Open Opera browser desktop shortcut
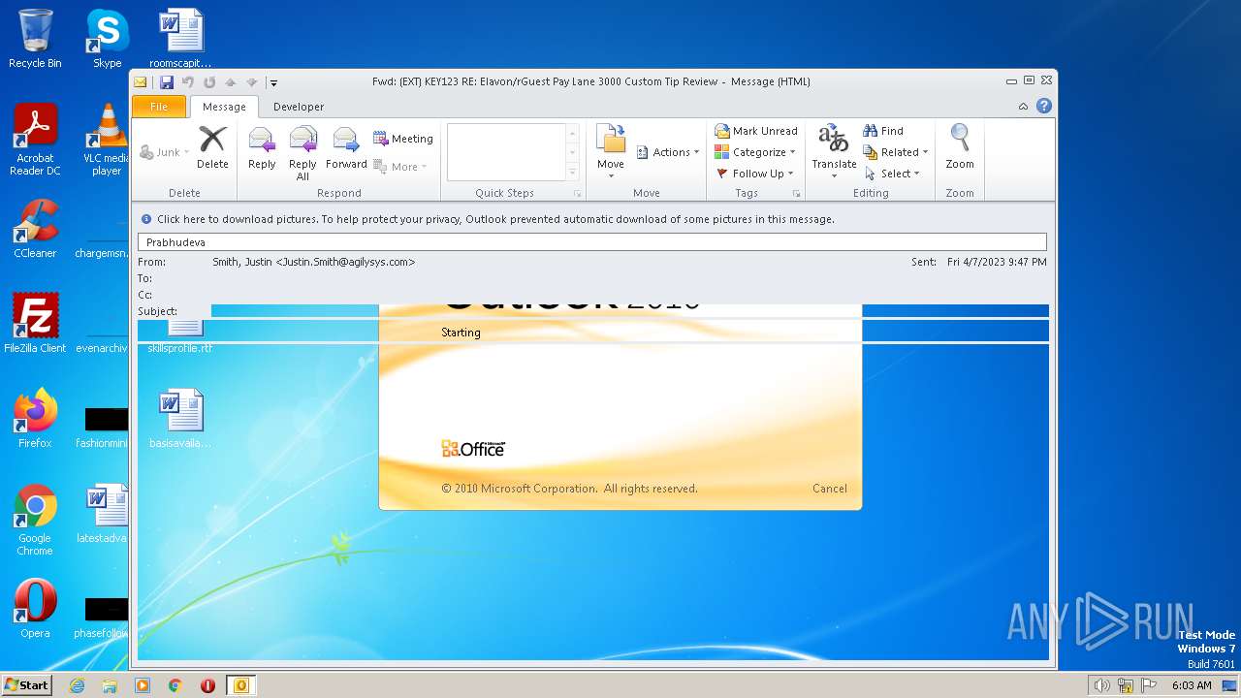The height and width of the screenshot is (698, 1241). coord(35,609)
